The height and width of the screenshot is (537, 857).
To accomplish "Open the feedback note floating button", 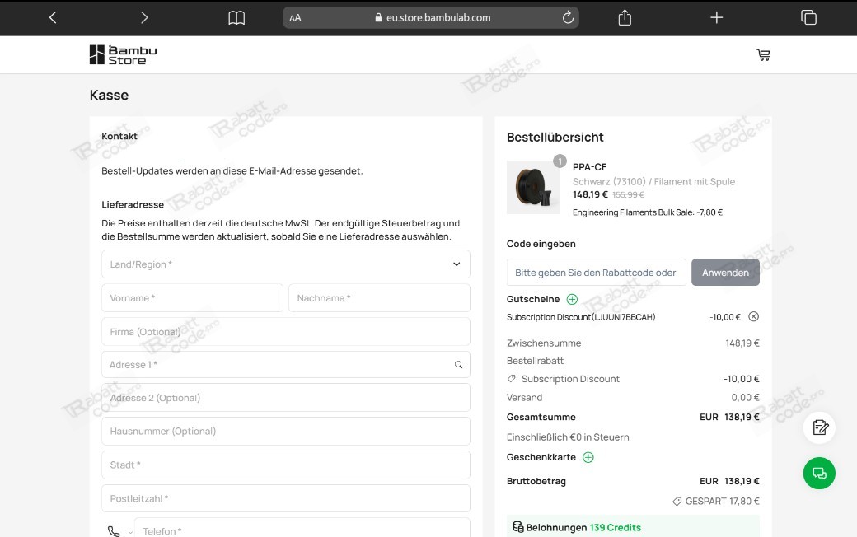I will [x=819, y=427].
